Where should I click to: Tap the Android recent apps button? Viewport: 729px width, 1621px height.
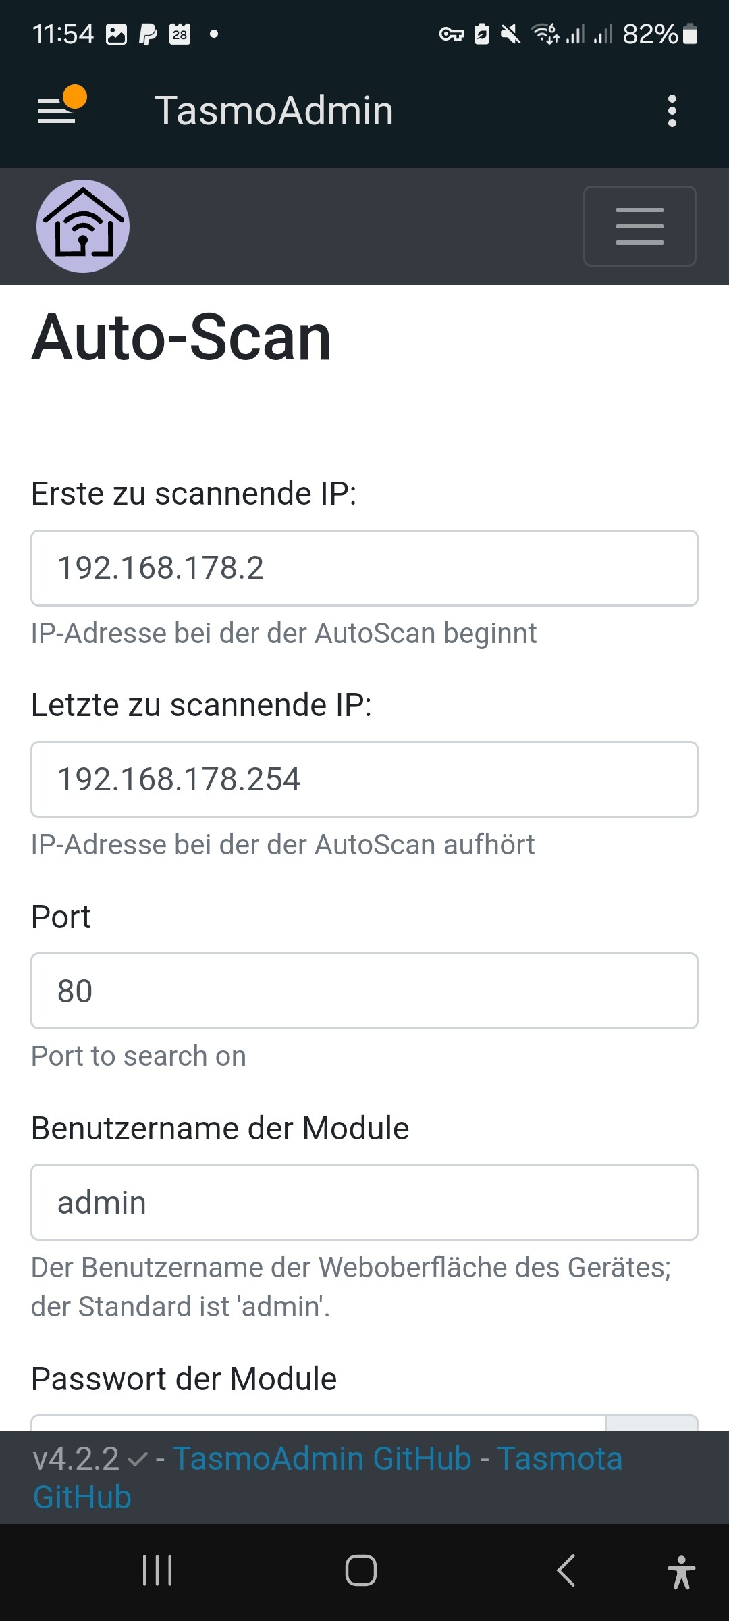(x=157, y=1570)
